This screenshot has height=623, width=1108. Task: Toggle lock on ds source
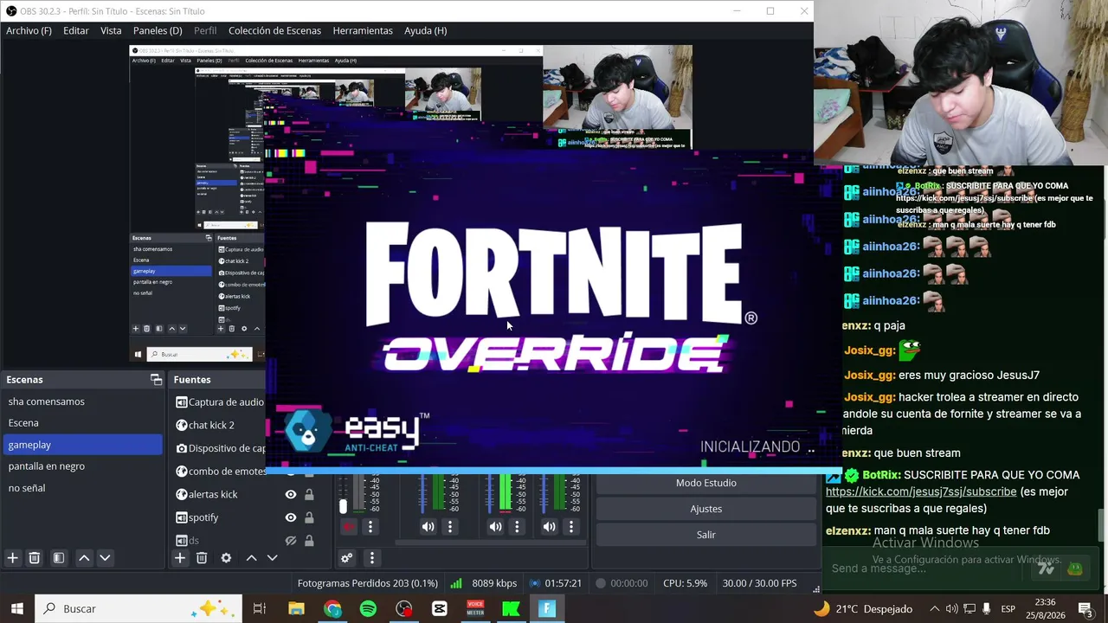(309, 541)
